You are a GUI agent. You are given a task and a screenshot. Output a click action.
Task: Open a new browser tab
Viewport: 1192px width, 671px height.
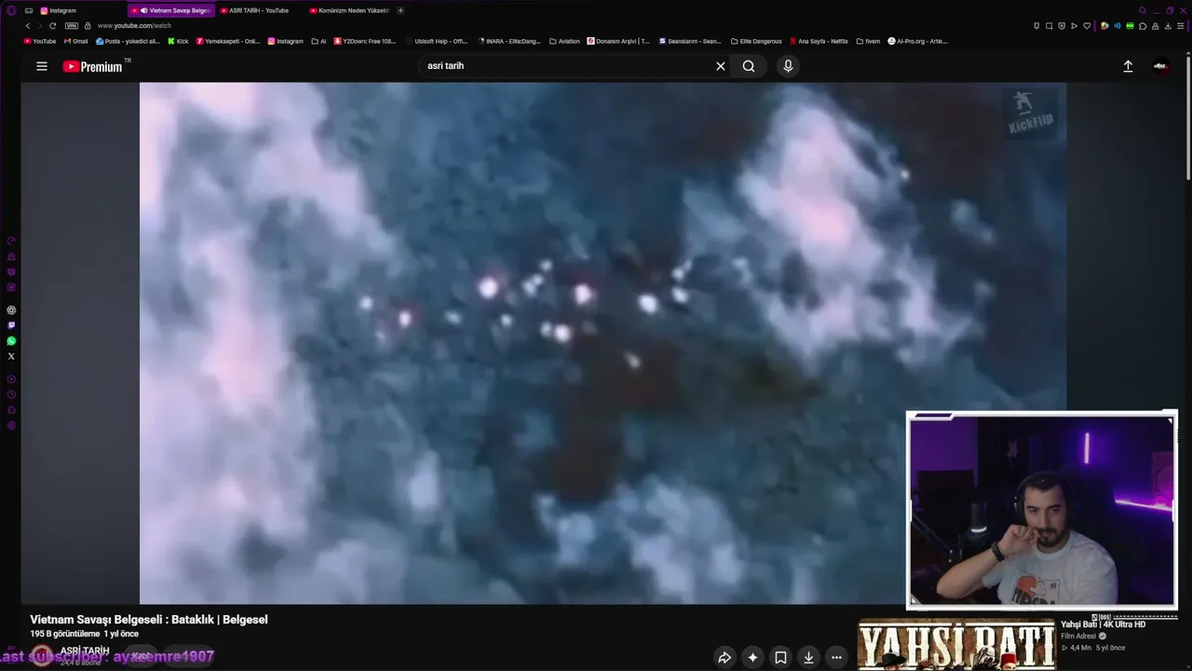pyautogui.click(x=400, y=10)
